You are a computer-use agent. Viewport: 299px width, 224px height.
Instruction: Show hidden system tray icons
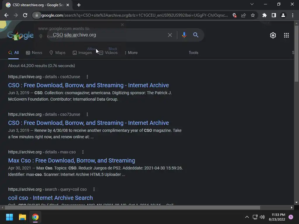click(x=247, y=217)
